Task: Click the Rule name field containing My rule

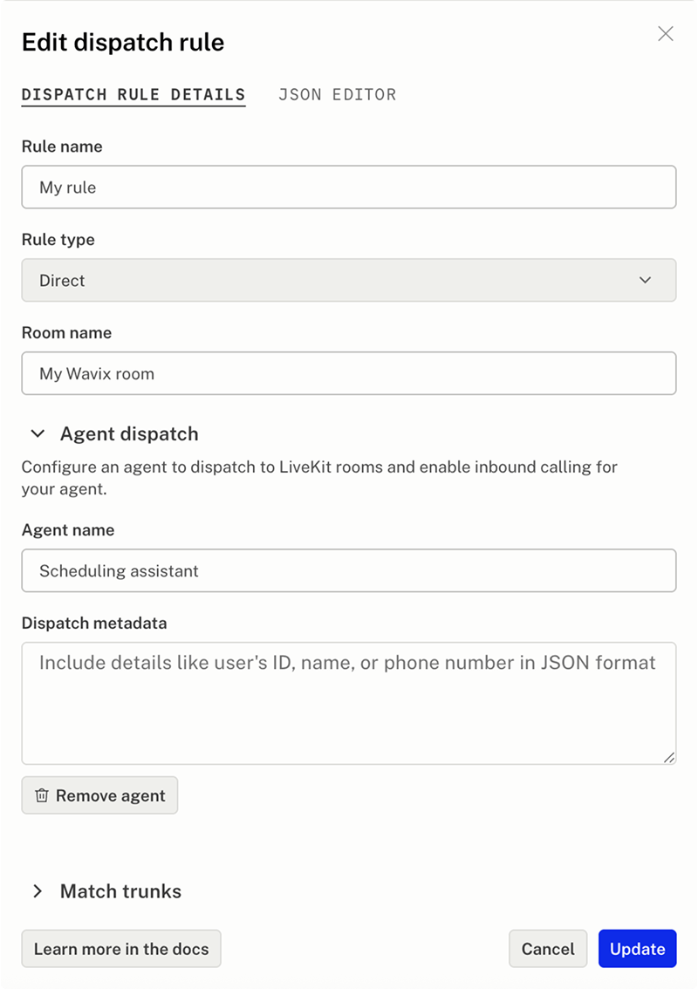Action: coord(348,188)
